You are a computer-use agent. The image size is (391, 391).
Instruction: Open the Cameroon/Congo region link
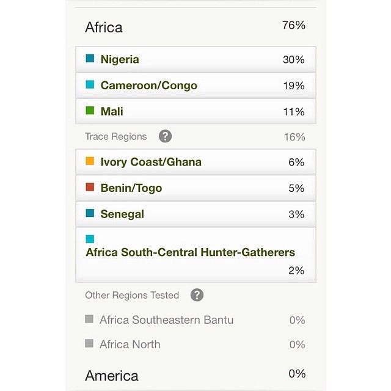pos(195,86)
